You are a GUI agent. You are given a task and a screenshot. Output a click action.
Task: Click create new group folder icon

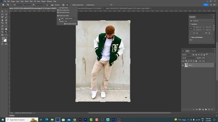(206, 109)
